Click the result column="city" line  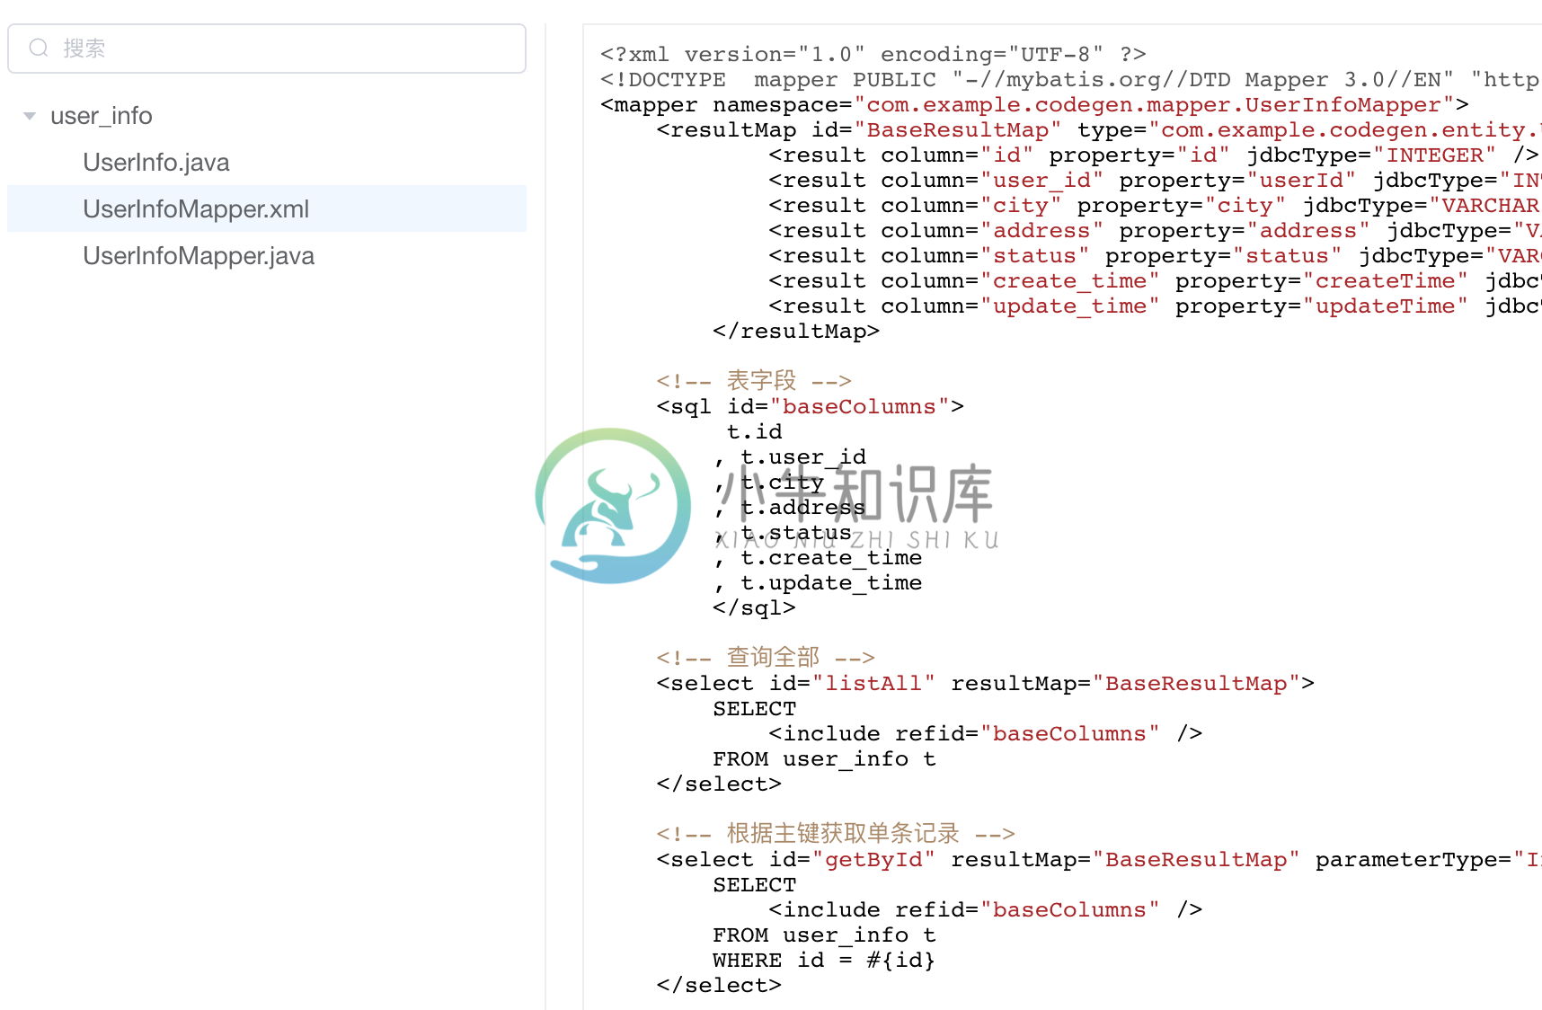click(x=1154, y=206)
